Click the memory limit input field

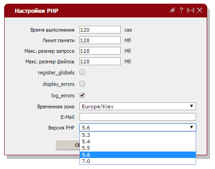coord(100,40)
